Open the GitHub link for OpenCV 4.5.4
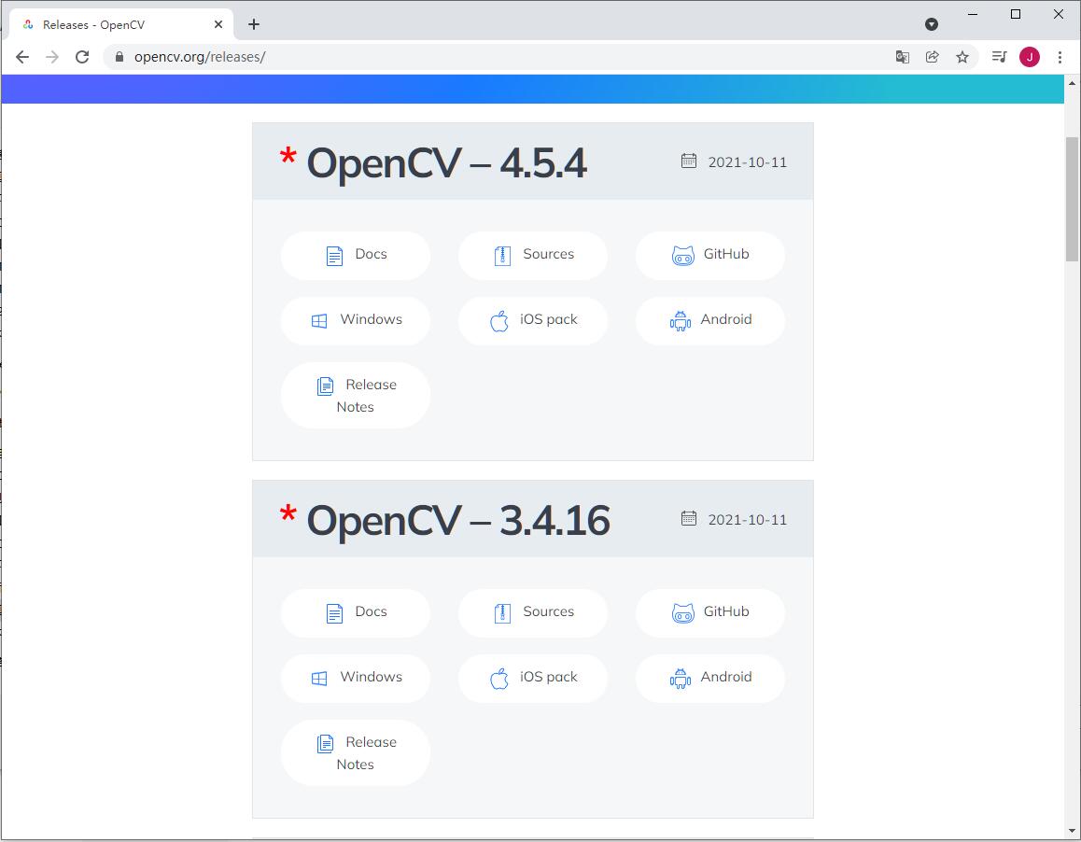Image resolution: width=1081 pixels, height=842 pixels. [x=710, y=255]
